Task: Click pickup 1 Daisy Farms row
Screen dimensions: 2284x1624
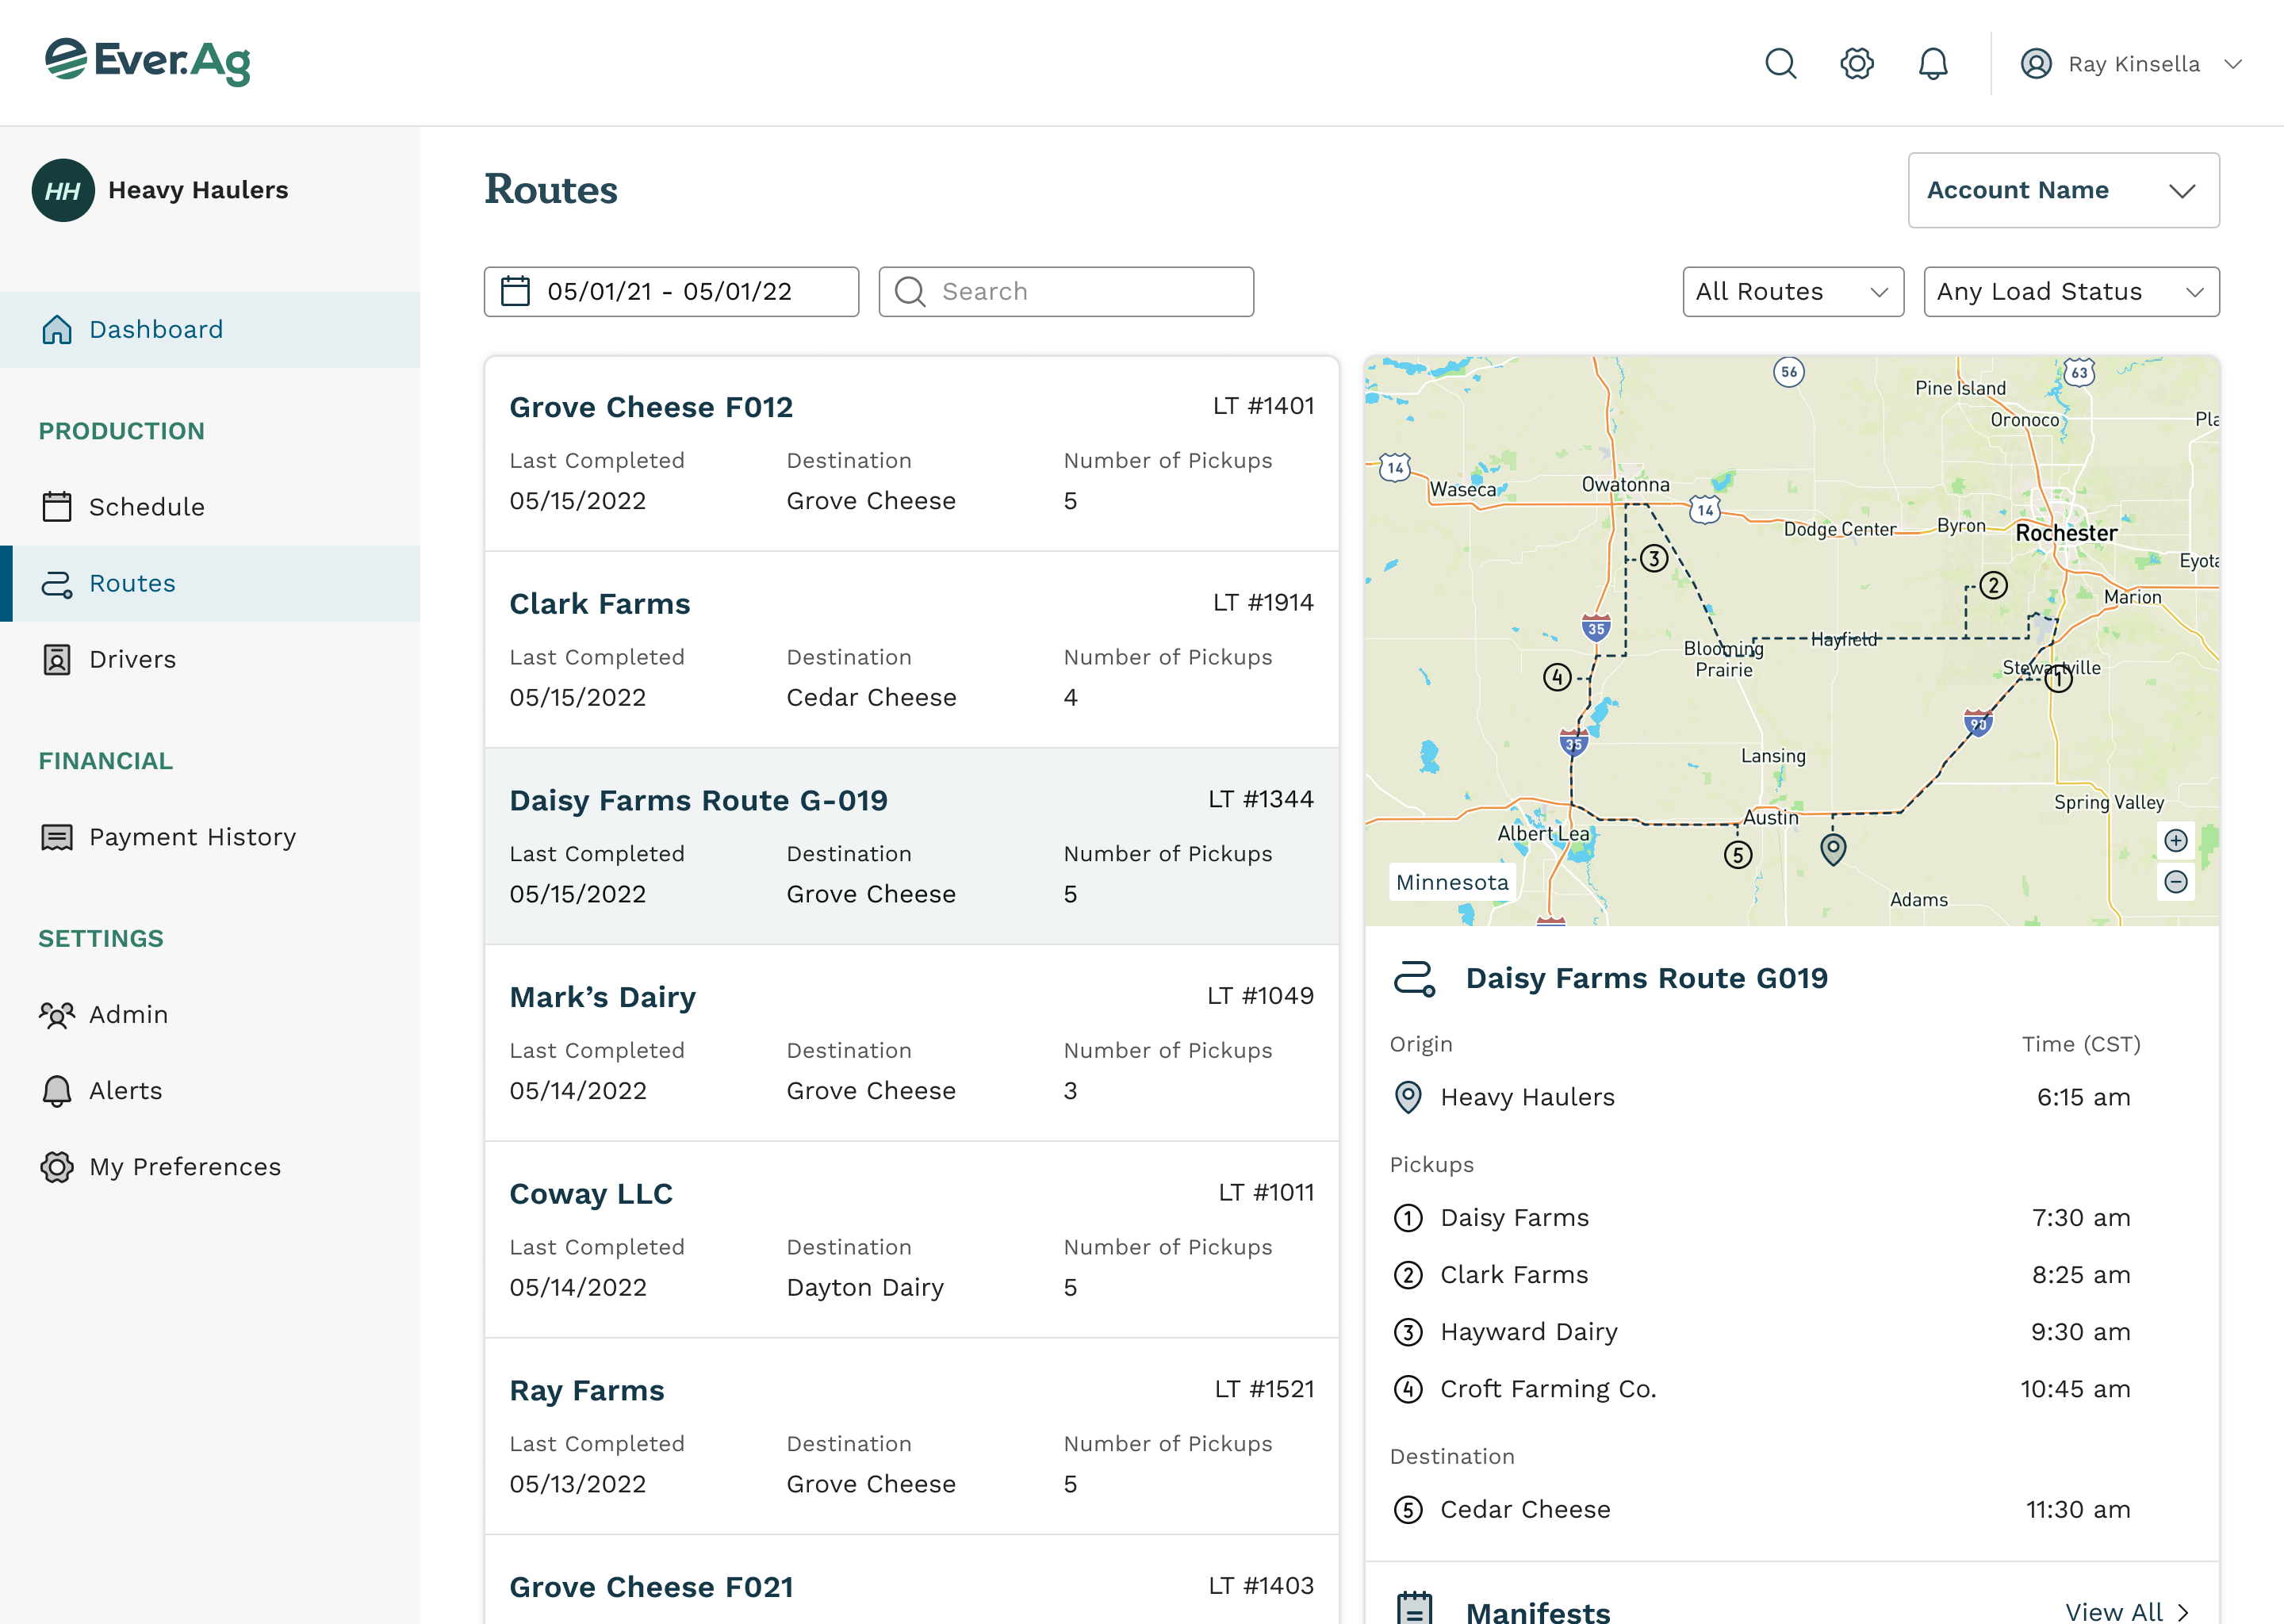Action: click(1792, 1217)
